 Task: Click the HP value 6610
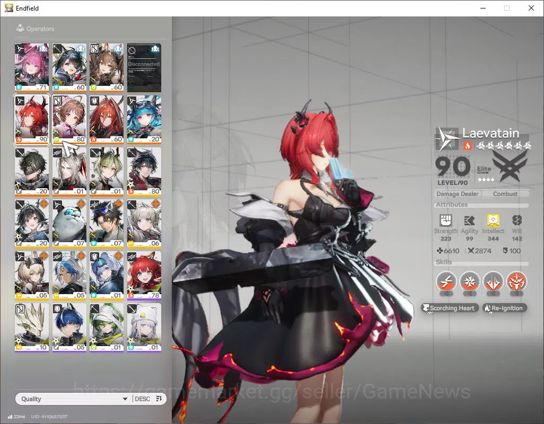click(x=451, y=251)
